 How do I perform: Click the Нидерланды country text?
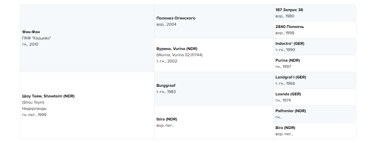click(x=34, y=109)
